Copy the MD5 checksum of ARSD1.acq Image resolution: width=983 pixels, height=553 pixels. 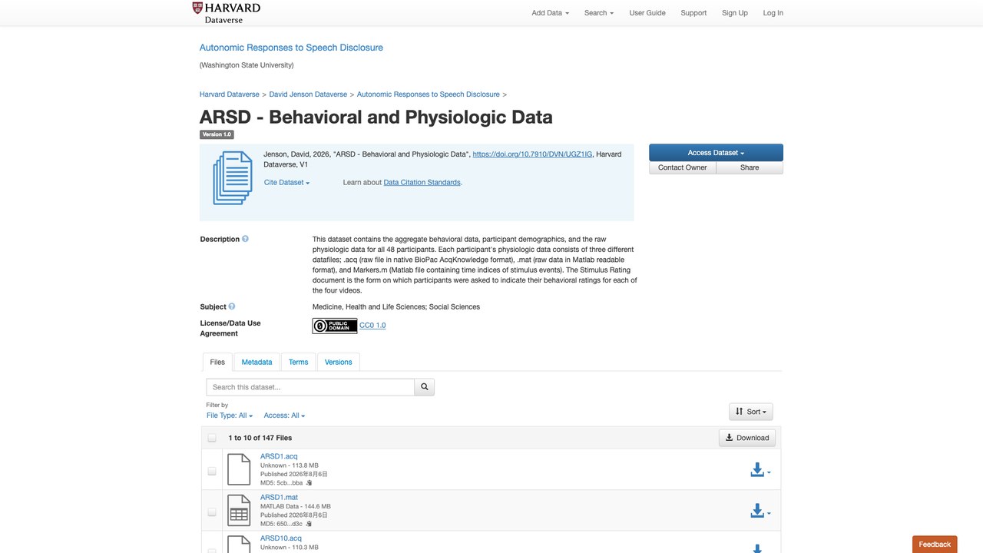click(309, 483)
